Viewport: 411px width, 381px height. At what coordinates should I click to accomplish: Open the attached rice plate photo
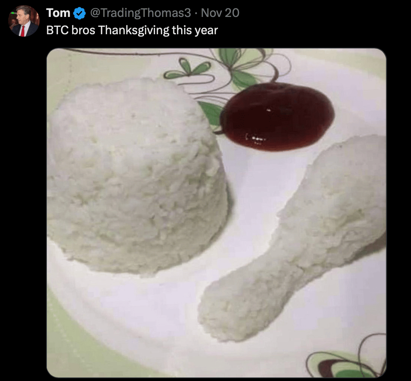pos(217,213)
